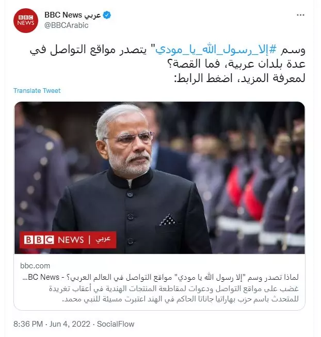Open the article preview photo thumbnail
The image size is (321, 337).
click(x=159, y=178)
